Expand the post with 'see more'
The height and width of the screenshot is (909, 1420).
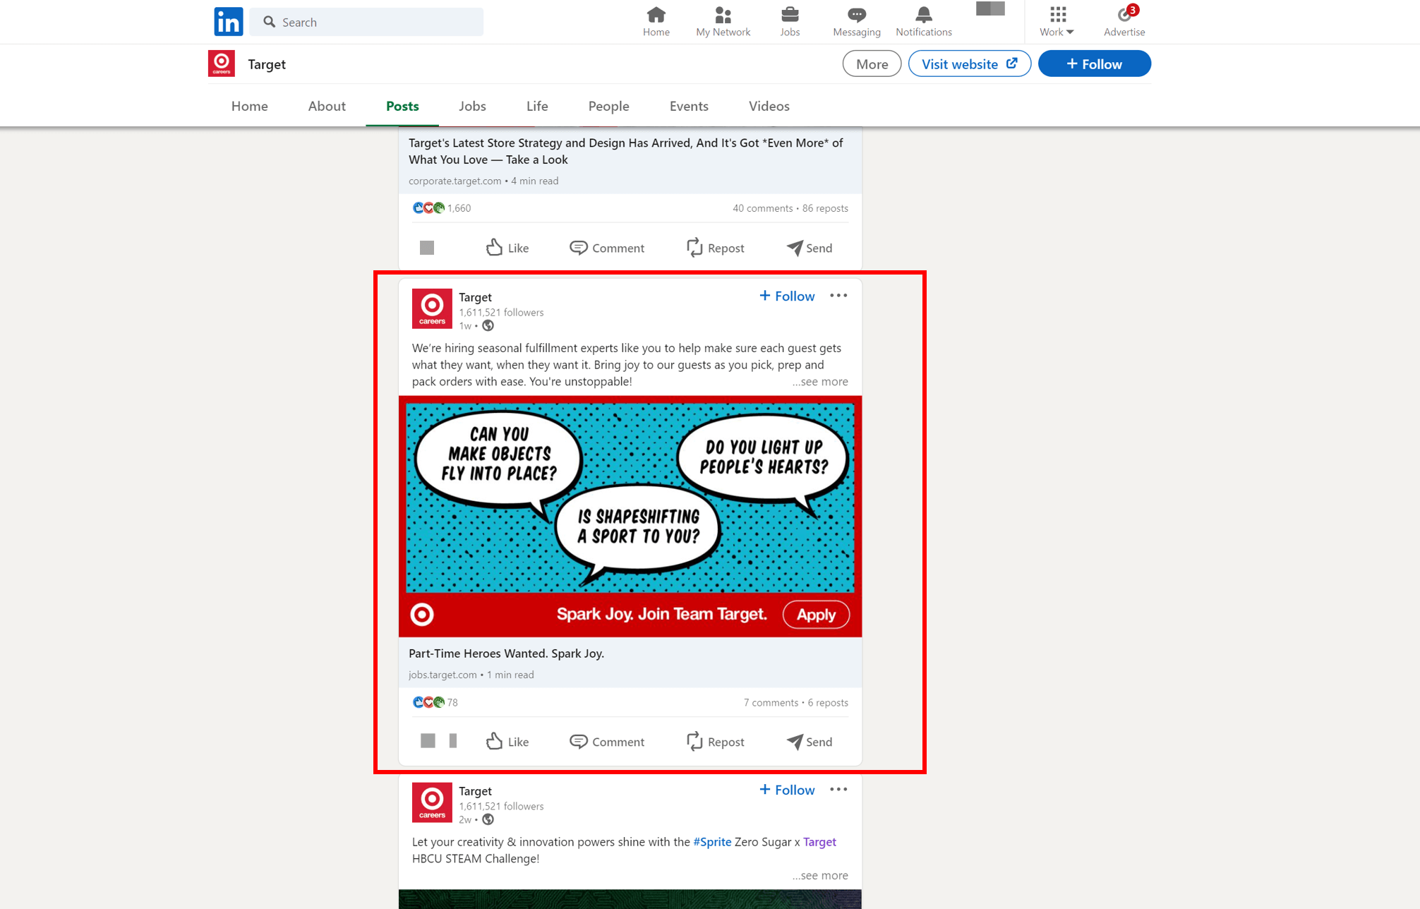tap(820, 381)
